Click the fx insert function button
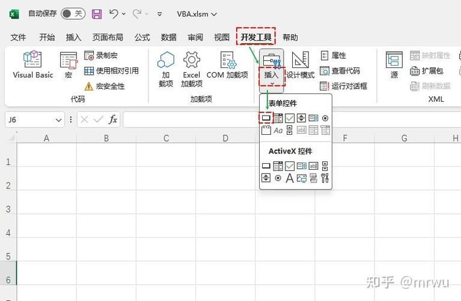 point(113,119)
